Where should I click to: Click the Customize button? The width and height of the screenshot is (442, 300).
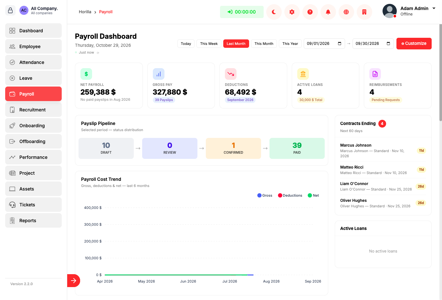point(414,44)
